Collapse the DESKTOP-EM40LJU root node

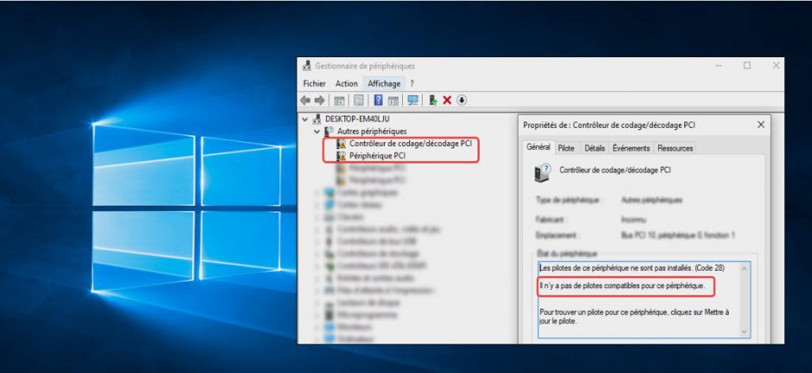coord(305,119)
